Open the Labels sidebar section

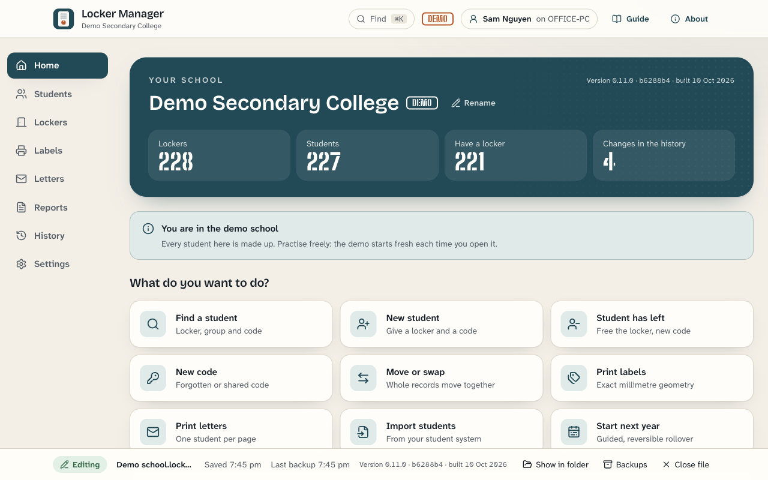coord(58,151)
